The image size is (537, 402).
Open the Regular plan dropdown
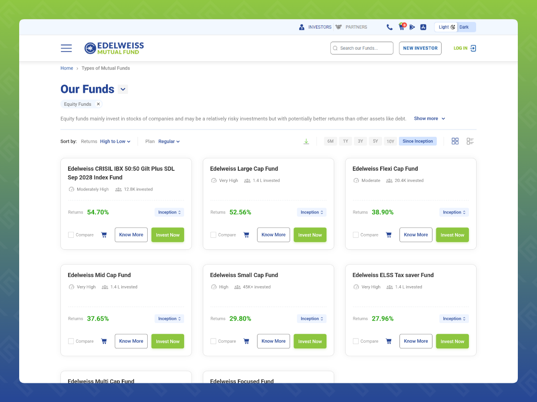[169, 142]
